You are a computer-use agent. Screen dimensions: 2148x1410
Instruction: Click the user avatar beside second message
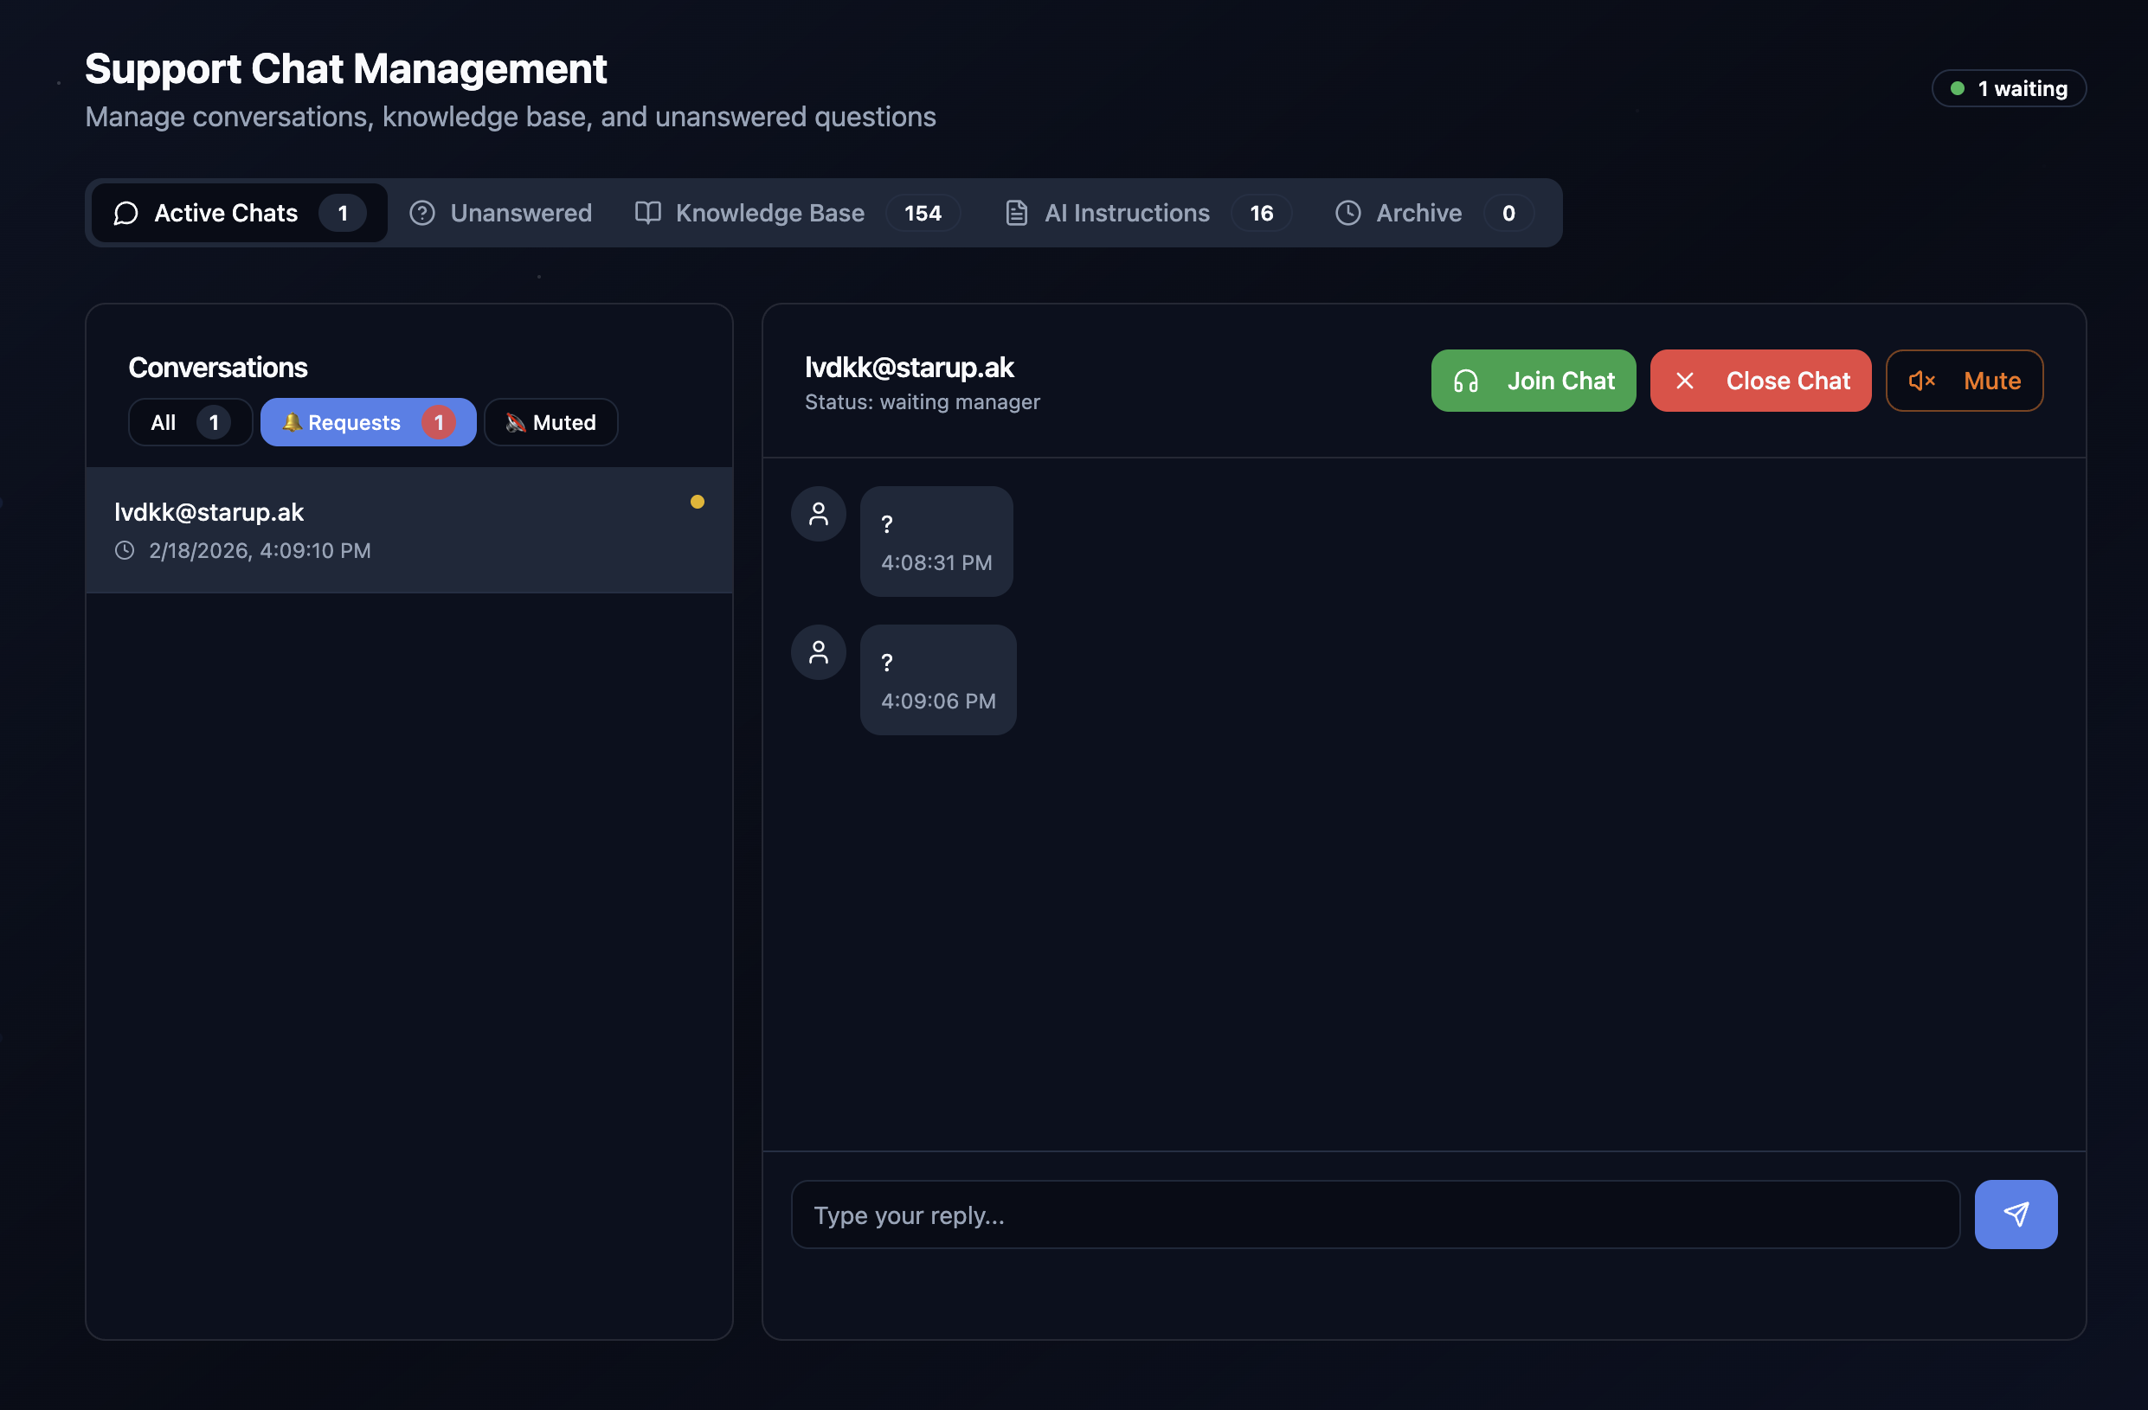point(819,652)
